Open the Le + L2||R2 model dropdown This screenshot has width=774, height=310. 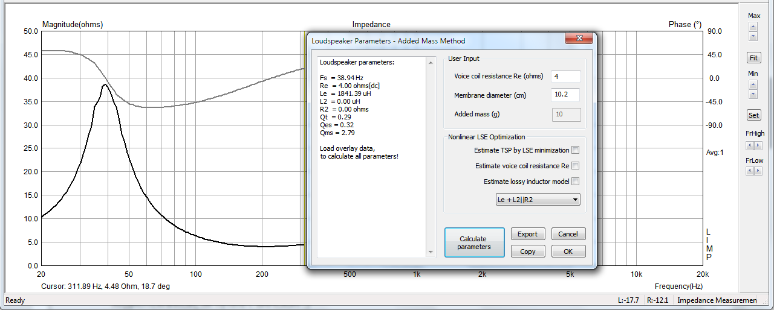538,200
